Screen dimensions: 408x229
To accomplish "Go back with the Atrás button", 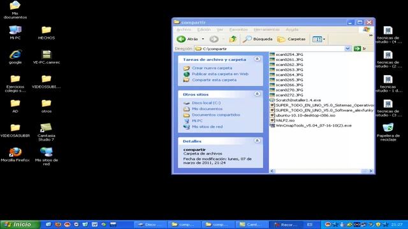I will [187, 39].
